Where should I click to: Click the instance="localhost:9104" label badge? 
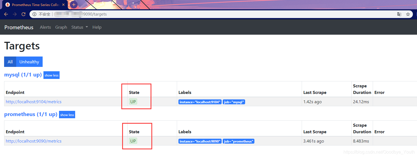[200, 102]
